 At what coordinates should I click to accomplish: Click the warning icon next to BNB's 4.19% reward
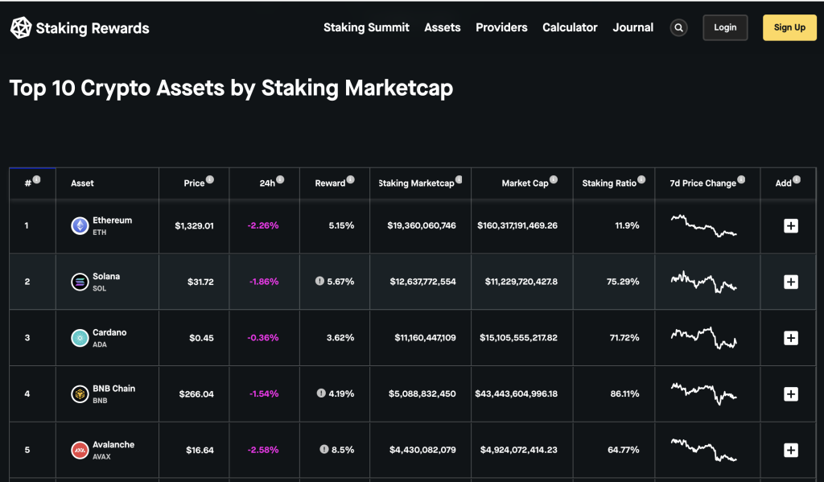click(x=321, y=393)
